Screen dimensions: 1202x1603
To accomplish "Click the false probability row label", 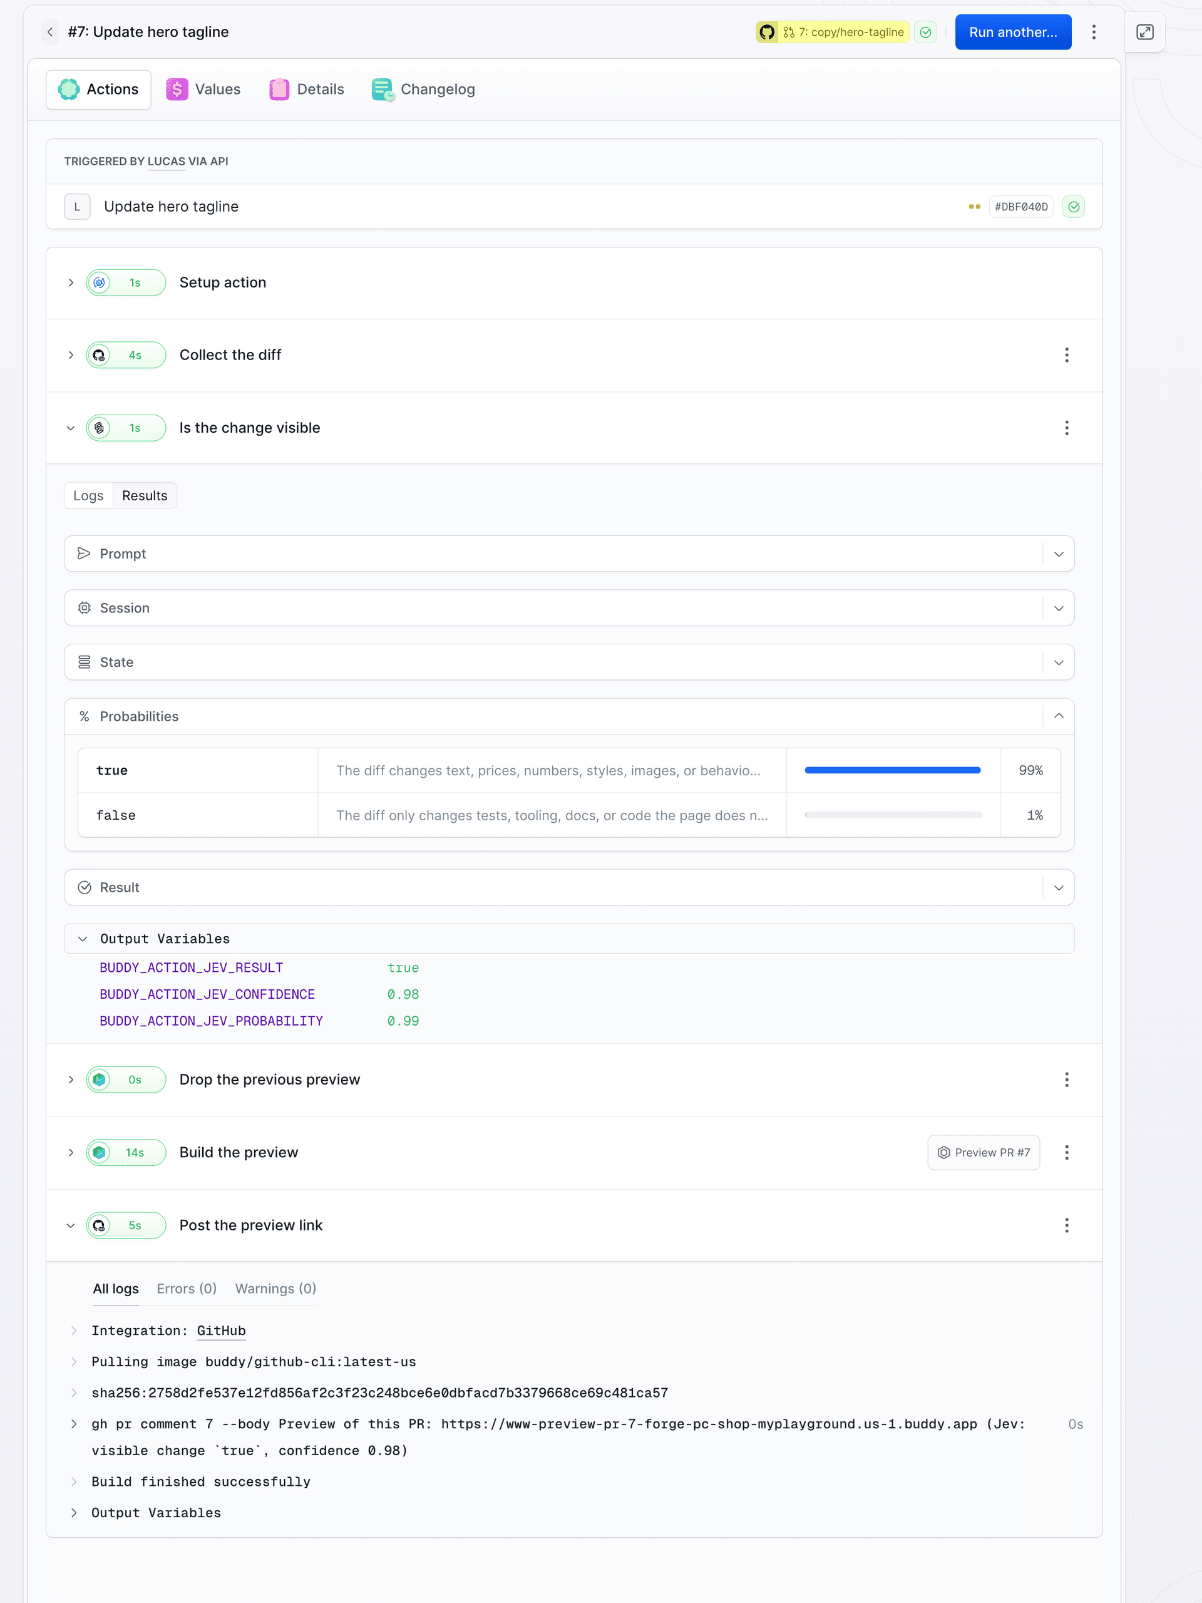I will tap(116, 816).
